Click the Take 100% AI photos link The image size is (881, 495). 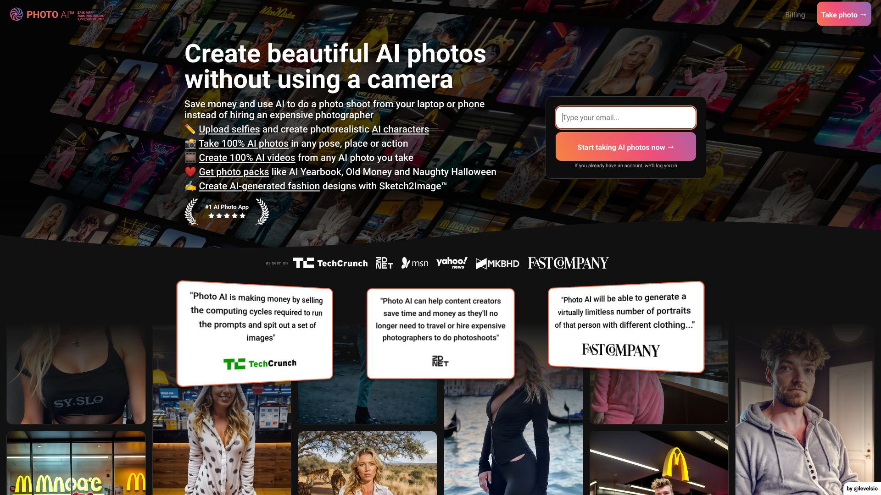click(244, 143)
